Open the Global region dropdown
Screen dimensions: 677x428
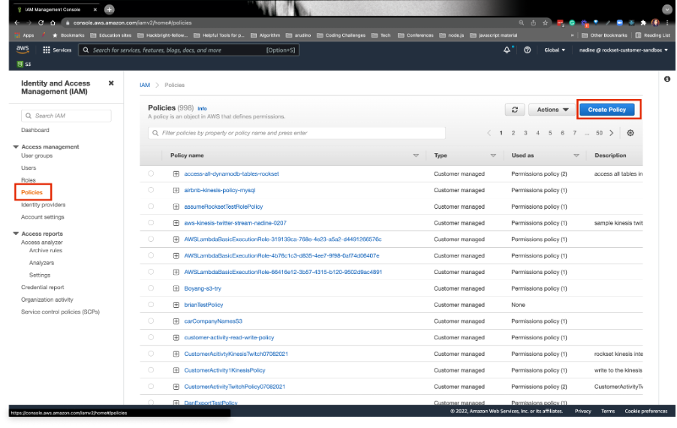tap(555, 50)
